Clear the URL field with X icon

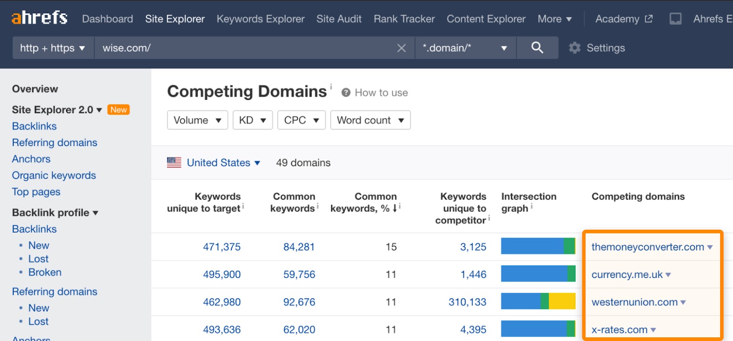(x=401, y=48)
